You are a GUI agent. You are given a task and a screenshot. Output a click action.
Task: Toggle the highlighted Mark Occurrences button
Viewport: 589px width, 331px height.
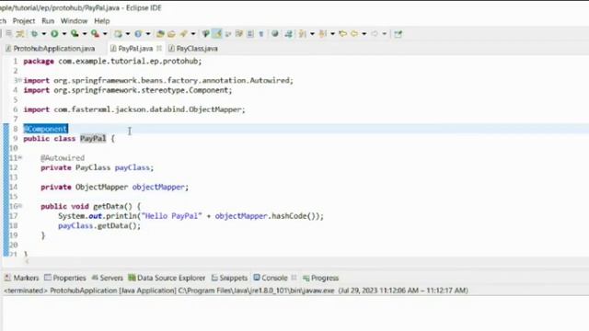pyautogui.click(x=217, y=34)
